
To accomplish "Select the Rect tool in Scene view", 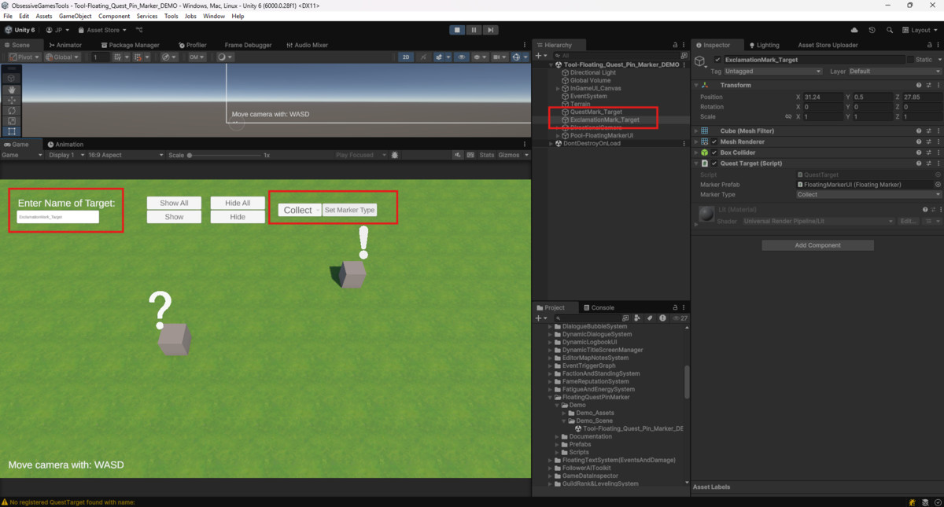I will [11, 130].
